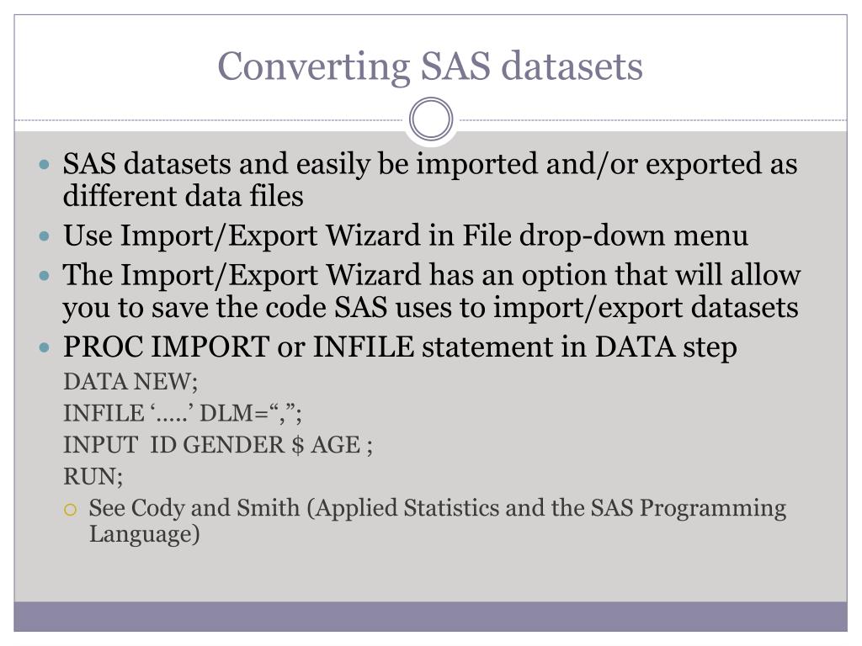Click the text 'PROC IMPORT or INFILE statement in DATA step'
Image resolution: width=862 pixels, height=646 pixels.
pos(400,347)
